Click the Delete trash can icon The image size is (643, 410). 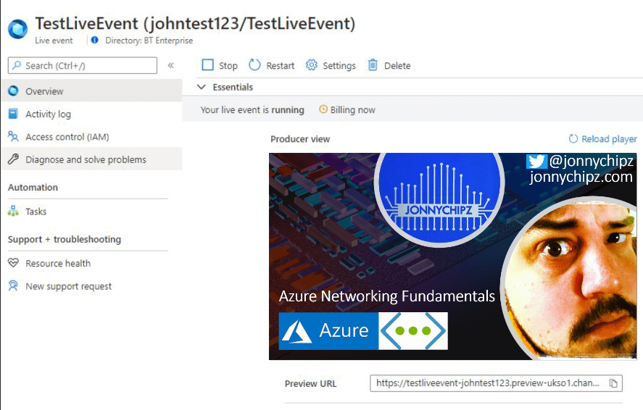coord(373,65)
